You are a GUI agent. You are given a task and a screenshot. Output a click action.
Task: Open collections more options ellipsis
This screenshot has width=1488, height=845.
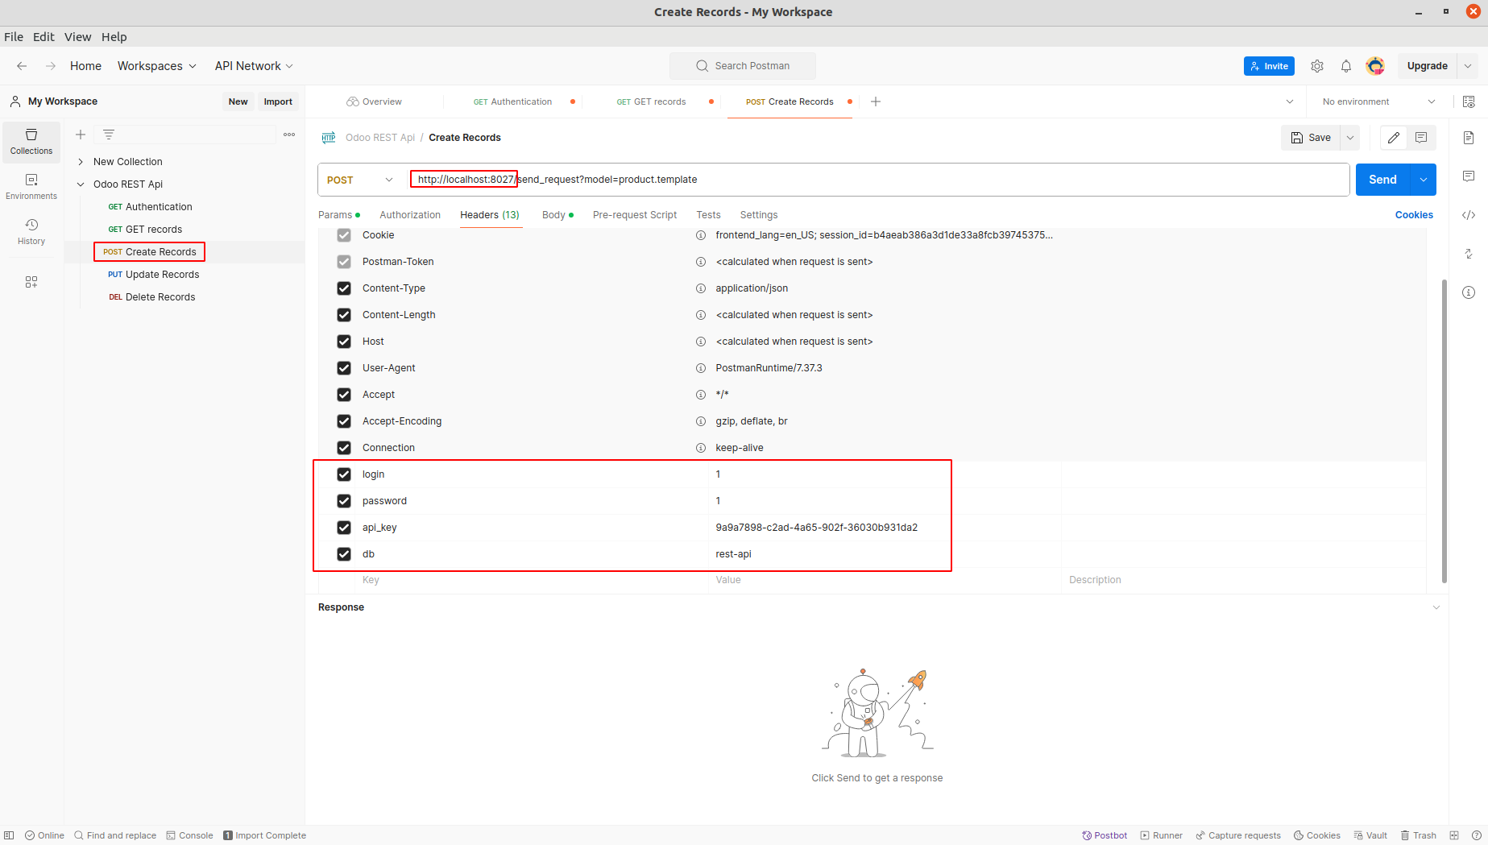289,135
